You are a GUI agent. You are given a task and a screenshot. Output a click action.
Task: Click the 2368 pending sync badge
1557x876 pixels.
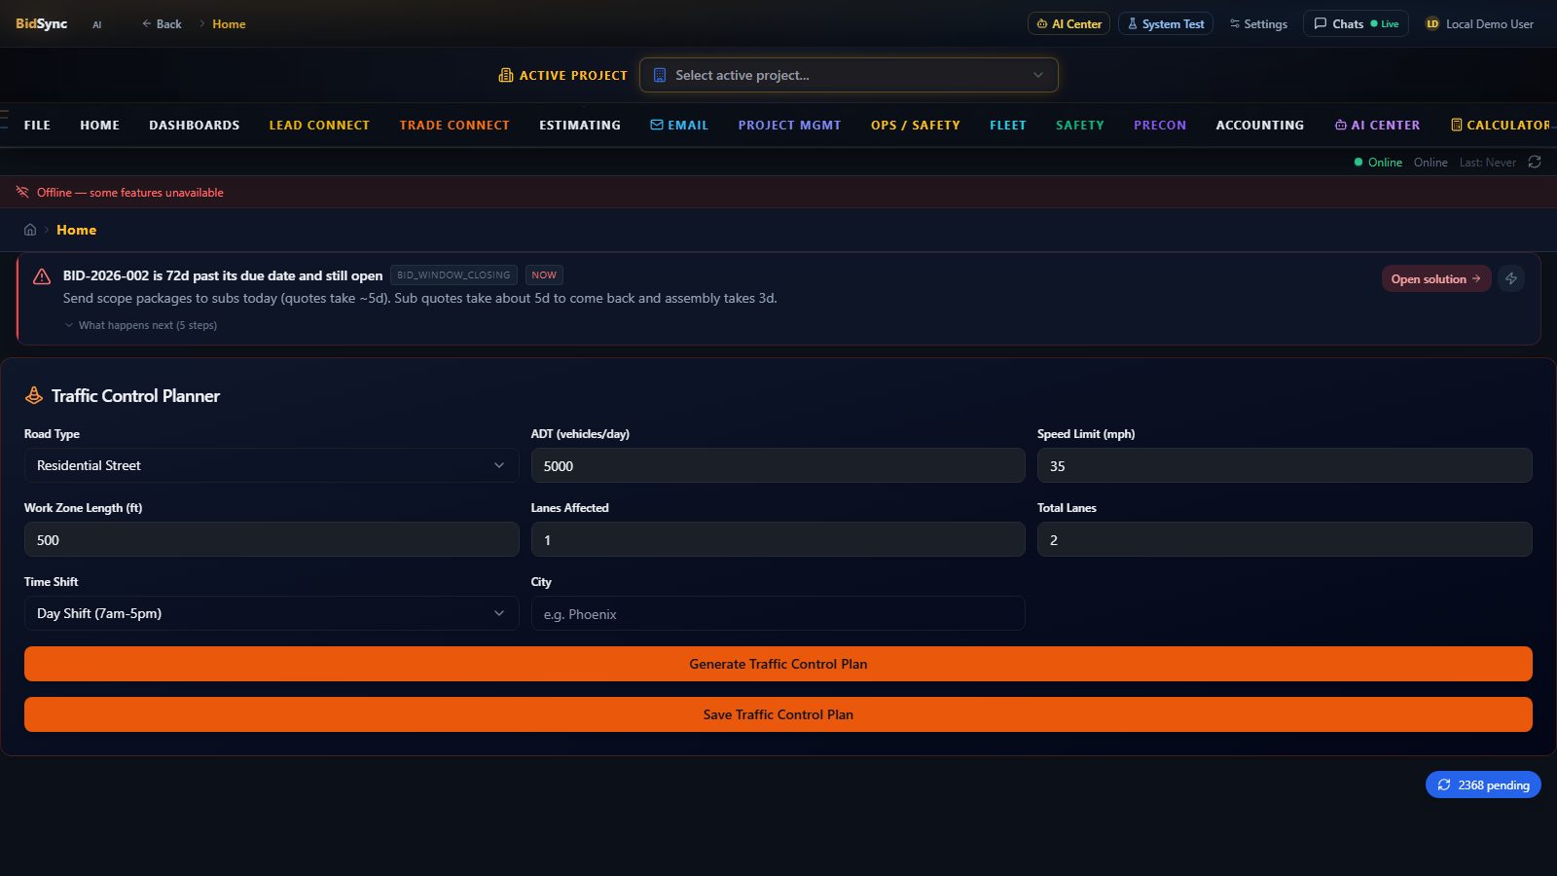1483,785
